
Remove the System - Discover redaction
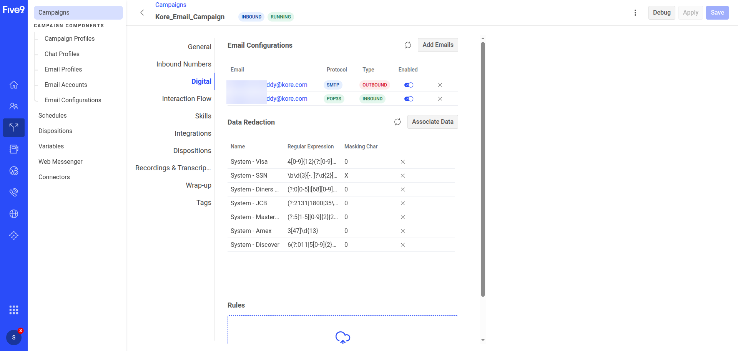pyautogui.click(x=403, y=245)
